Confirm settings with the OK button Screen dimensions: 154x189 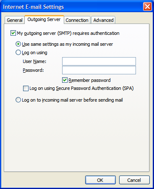tap(100, 180)
